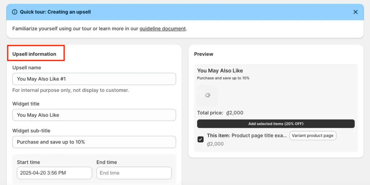Click preview subtitle Purchase and save text
The height and width of the screenshot is (185, 370).
click(223, 78)
